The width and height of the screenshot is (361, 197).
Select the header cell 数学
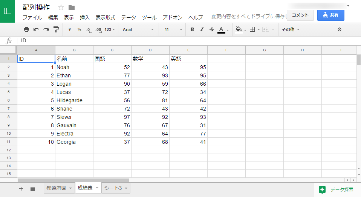pos(150,59)
